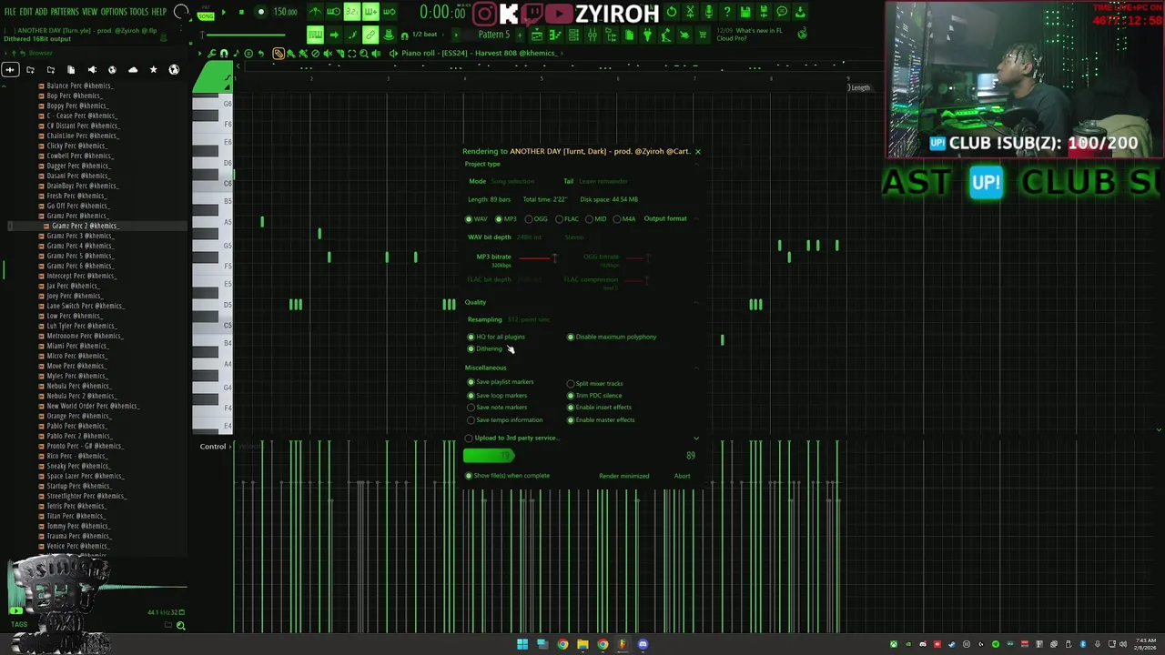Click the tempo 150.000 field

tap(286, 12)
